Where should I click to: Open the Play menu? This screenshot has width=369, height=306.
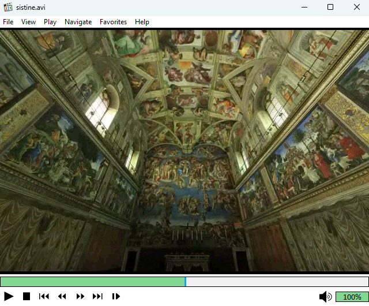pyautogui.click(x=50, y=22)
